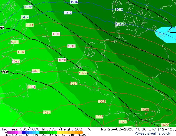
Task: Pick the light pink legend swatch
Action: tap(20, 132)
